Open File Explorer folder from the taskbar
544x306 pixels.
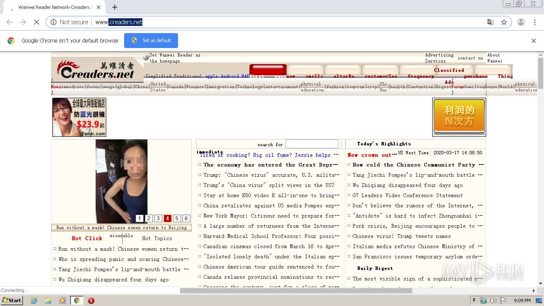click(48, 300)
